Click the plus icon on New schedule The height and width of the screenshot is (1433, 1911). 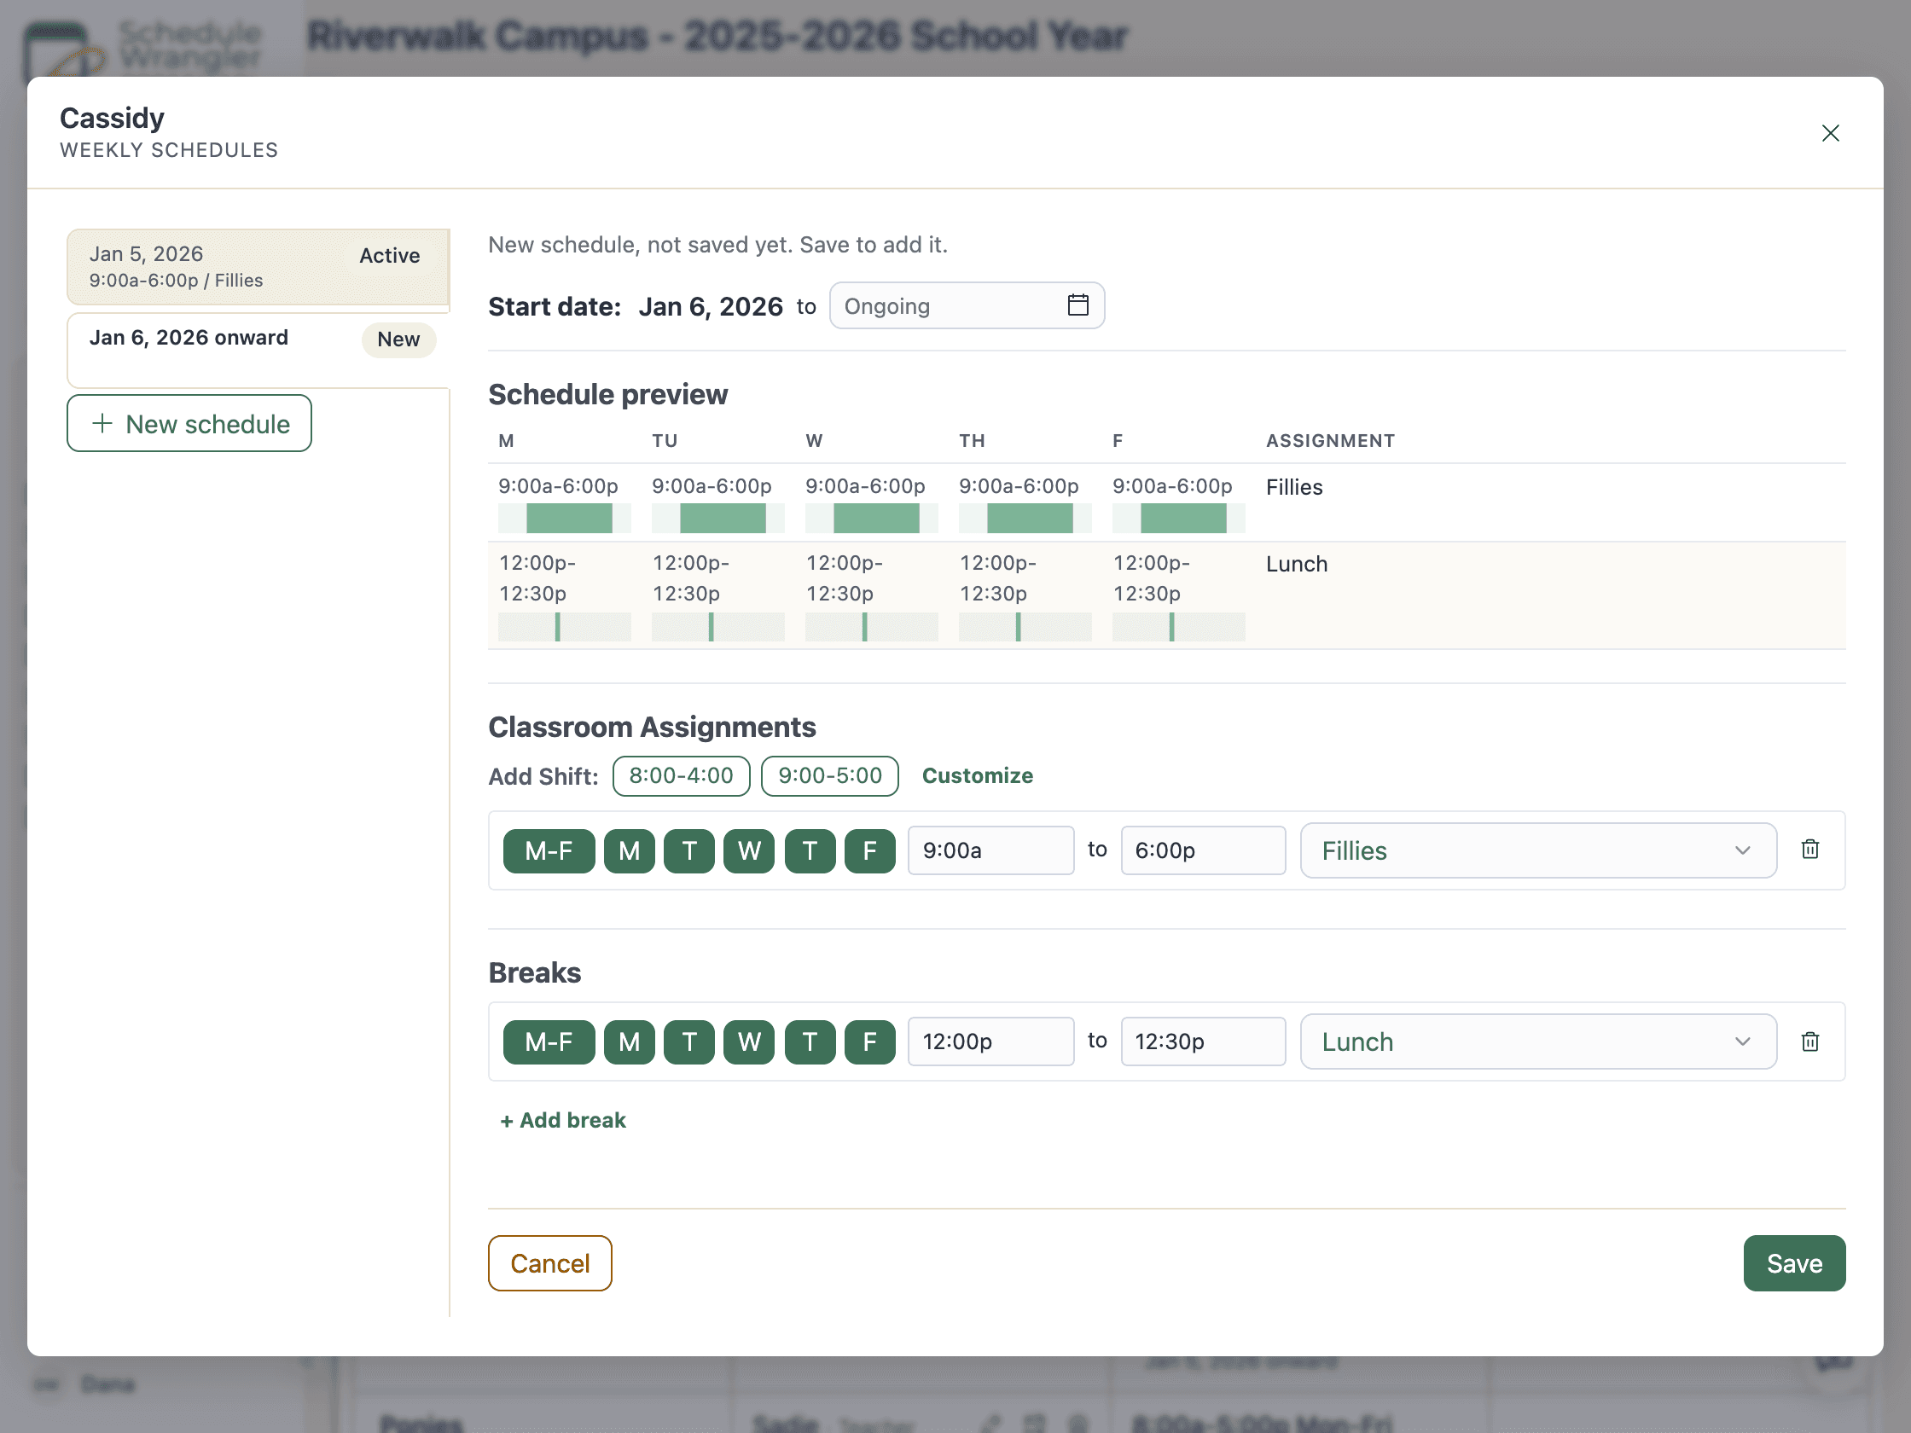coord(102,423)
